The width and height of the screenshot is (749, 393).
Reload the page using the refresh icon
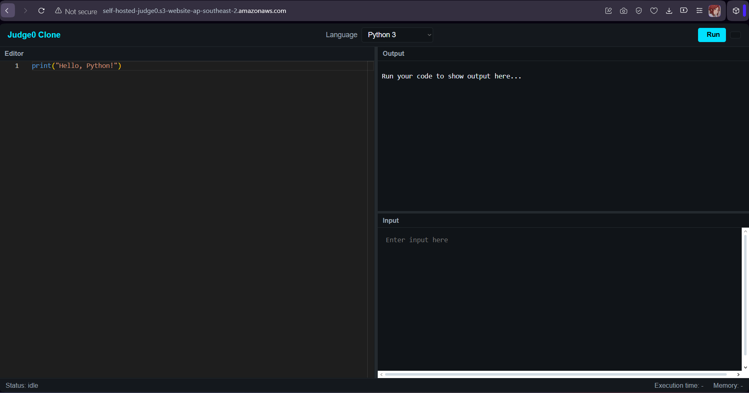41,11
